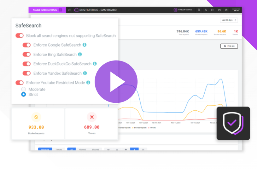Image resolution: width=257 pixels, height=169 pixels.
Task: Show info for Youtube Restricted Mode
Action: (88, 83)
